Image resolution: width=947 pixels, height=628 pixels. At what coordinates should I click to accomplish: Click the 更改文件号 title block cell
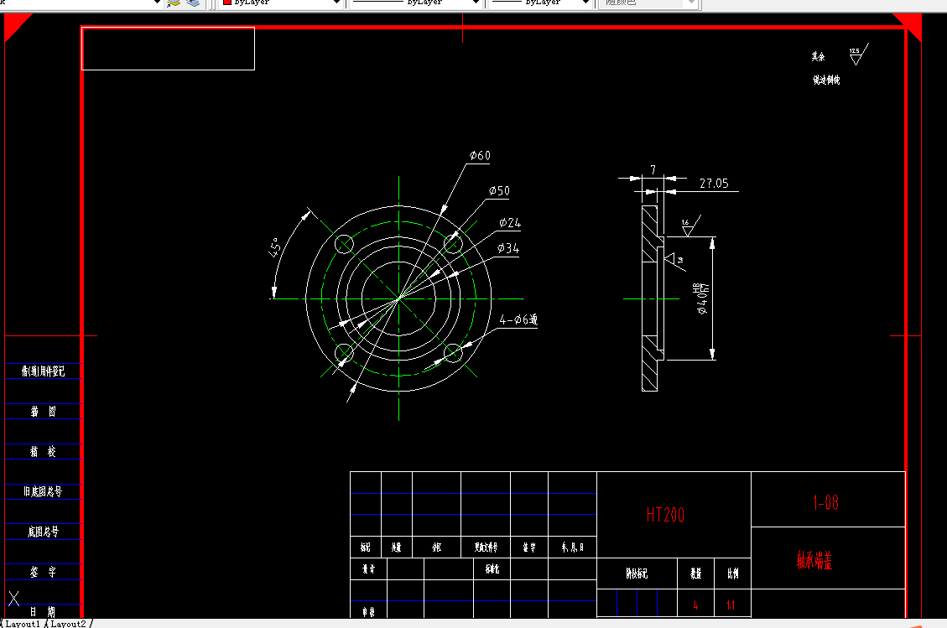(486, 547)
